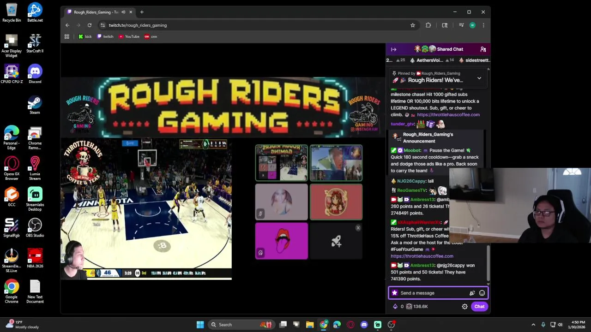Show hidden system tray icons
The height and width of the screenshot is (332, 591).
pos(533,325)
